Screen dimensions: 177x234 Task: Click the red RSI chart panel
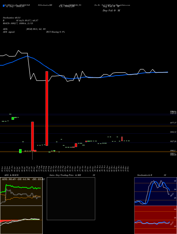click(x=155, y=220)
